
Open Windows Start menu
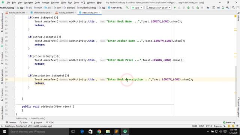click(x=4, y=132)
